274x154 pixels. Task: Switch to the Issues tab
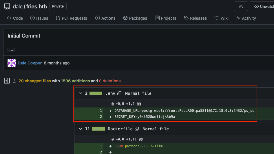tap(39, 18)
